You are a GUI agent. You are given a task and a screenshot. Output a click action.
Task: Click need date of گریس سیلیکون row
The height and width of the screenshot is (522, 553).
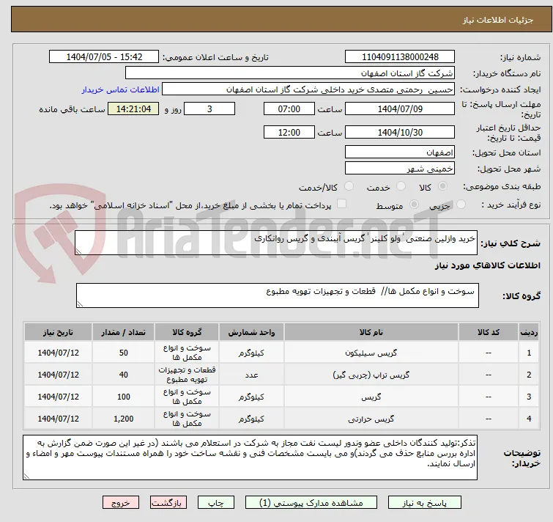[x=58, y=353]
